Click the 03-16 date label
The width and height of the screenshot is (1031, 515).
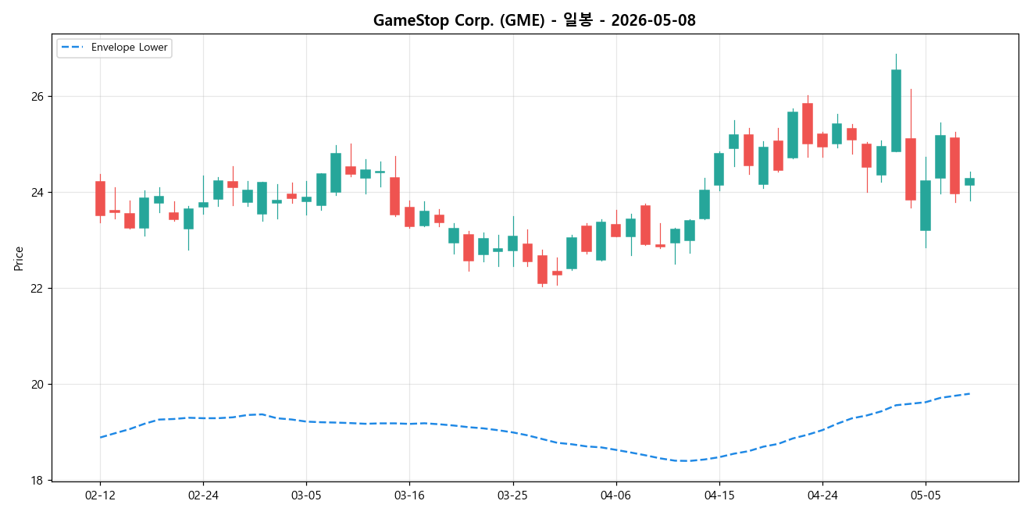click(x=409, y=495)
